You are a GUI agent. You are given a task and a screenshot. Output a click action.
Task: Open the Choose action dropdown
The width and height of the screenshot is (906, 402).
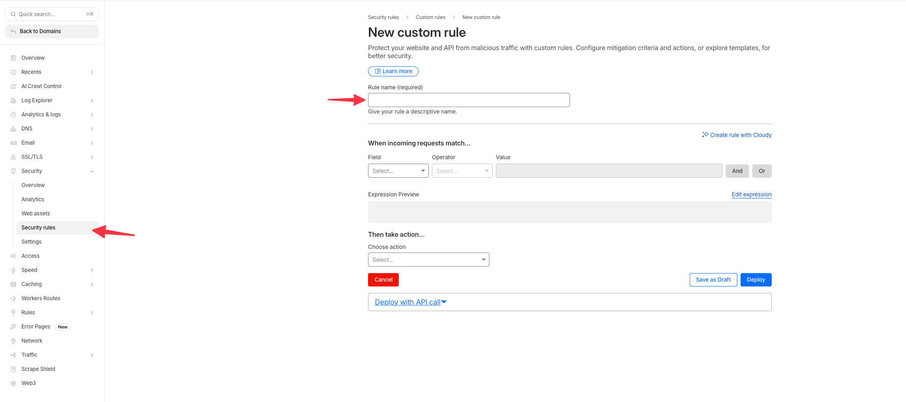coord(428,260)
